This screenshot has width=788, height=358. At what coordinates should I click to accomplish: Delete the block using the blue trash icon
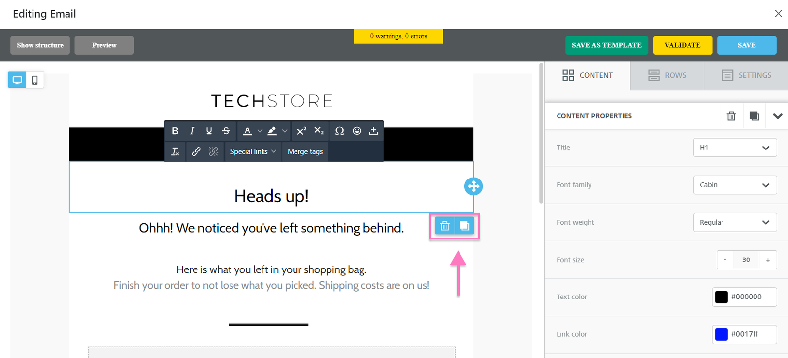(445, 226)
